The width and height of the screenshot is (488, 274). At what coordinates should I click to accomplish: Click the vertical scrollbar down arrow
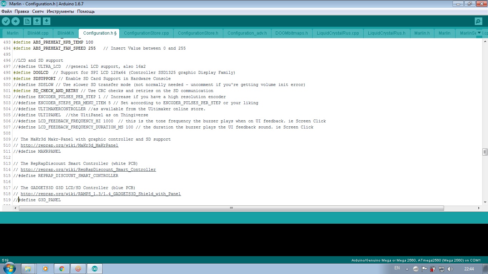click(x=485, y=202)
